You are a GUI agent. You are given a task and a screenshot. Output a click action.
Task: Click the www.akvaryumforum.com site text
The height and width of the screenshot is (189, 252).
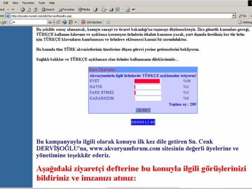[x=125, y=149]
